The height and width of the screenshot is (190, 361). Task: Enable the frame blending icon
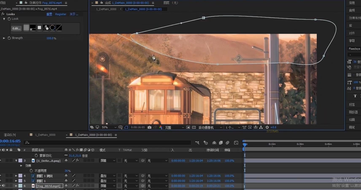click(x=221, y=142)
